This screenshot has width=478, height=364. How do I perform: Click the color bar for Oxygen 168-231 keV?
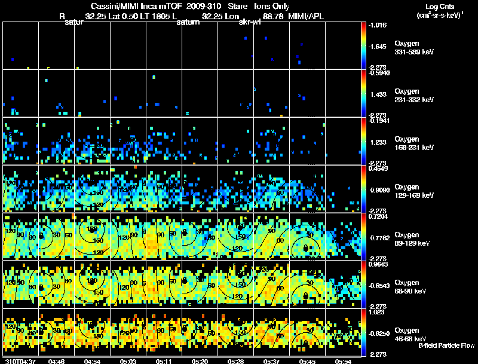(363, 141)
